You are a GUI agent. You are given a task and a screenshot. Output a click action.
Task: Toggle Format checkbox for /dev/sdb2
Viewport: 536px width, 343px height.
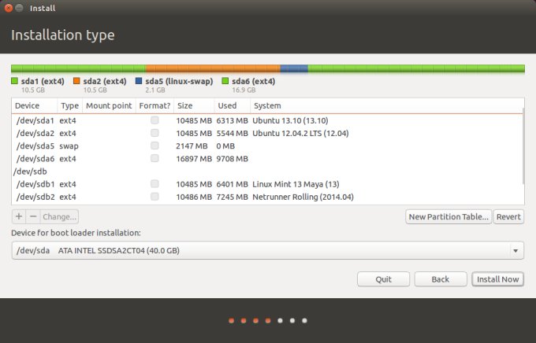coord(154,197)
